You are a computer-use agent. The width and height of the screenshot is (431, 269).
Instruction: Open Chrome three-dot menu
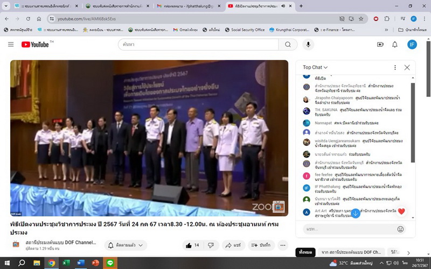[x=424, y=19]
